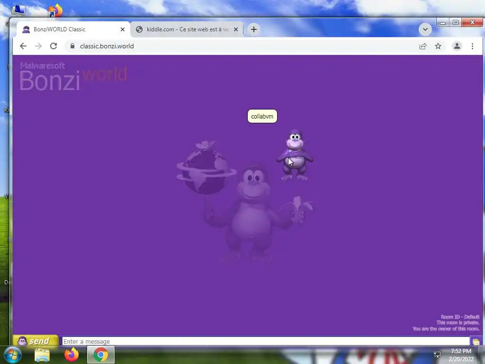Click the 'Room ID - Default' text
The height and width of the screenshot is (364, 485).
click(460, 317)
